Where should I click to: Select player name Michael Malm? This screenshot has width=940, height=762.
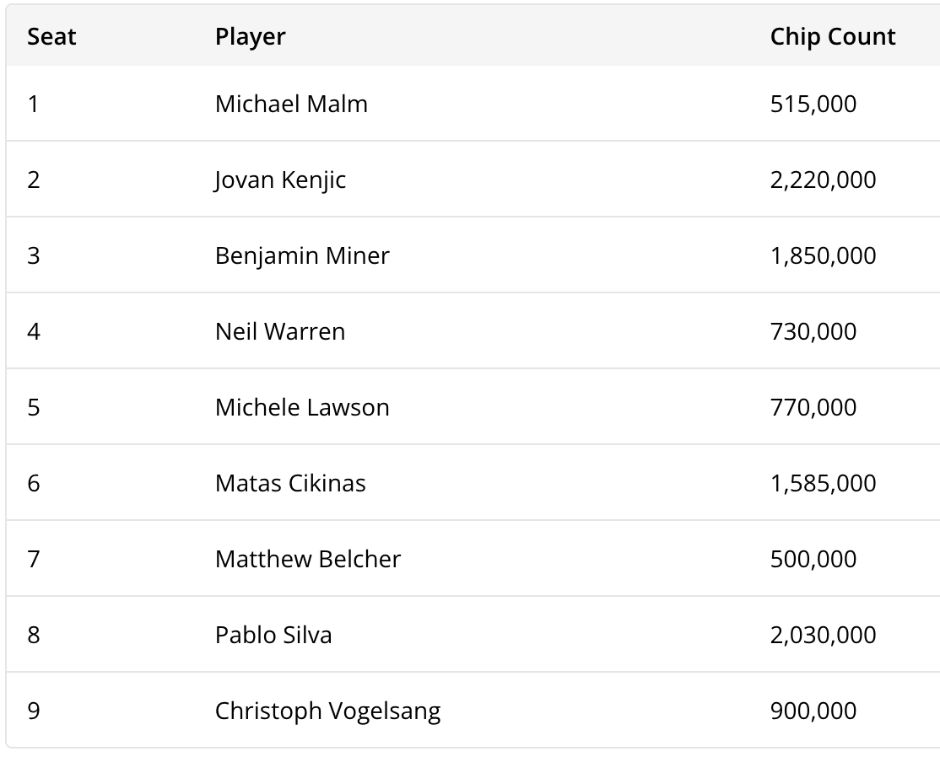(291, 105)
